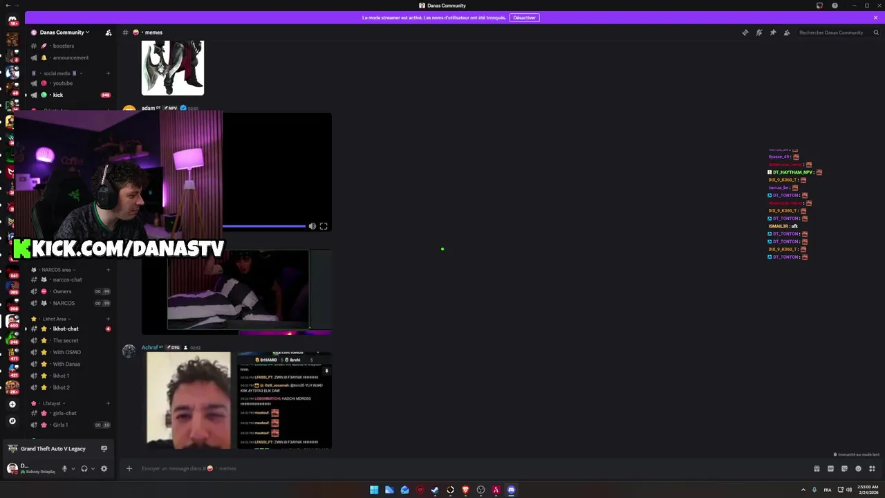Open the emoji picker icon
Viewport: 885px width, 498px height.
pyautogui.click(x=858, y=468)
